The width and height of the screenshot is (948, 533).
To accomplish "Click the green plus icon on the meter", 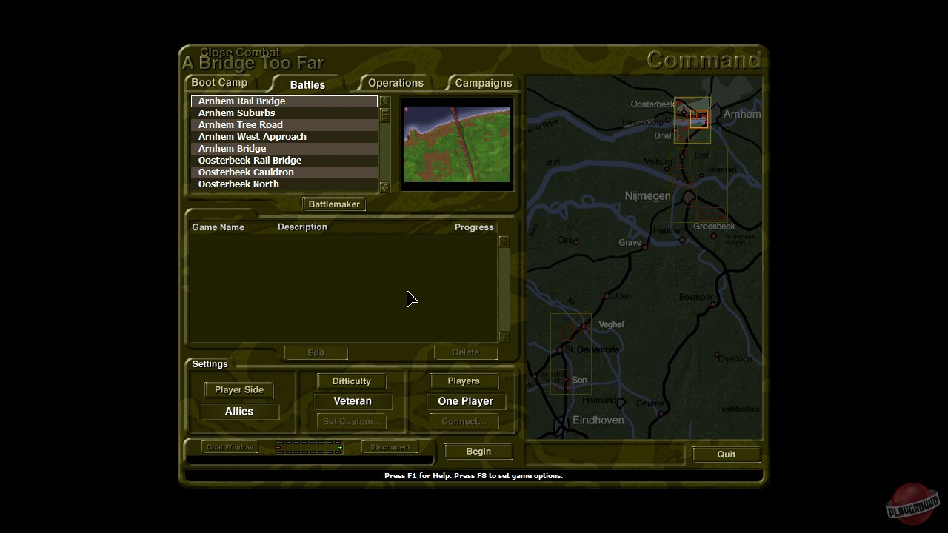I will pos(340,448).
